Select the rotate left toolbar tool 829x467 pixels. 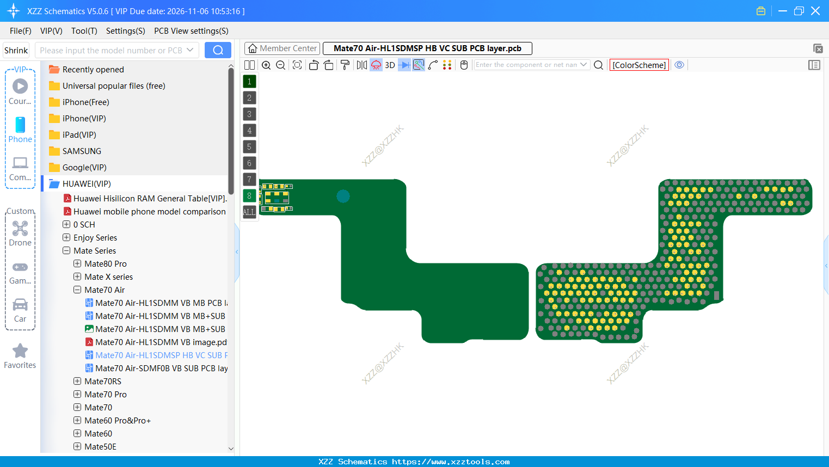click(314, 65)
